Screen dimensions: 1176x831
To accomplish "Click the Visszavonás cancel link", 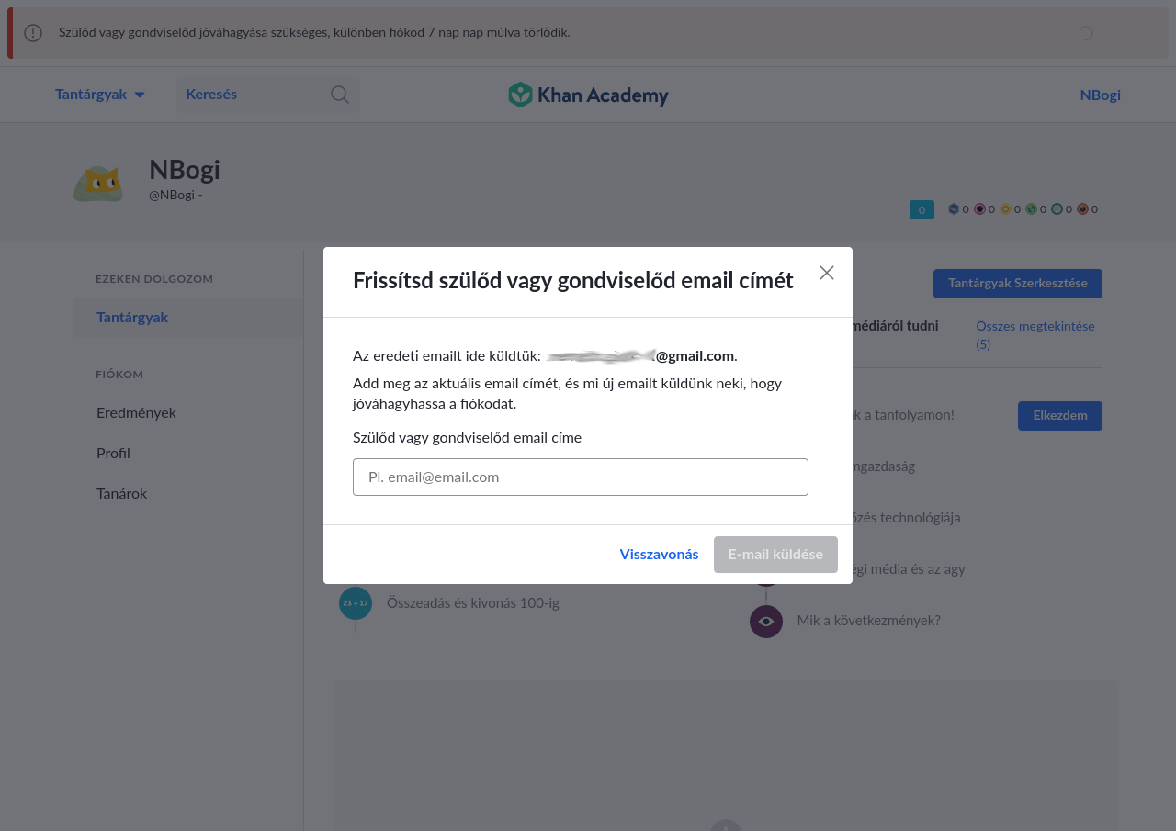I will pos(659,555).
